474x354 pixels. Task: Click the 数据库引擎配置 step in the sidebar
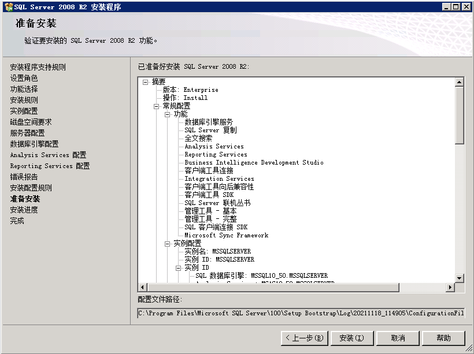coord(34,144)
